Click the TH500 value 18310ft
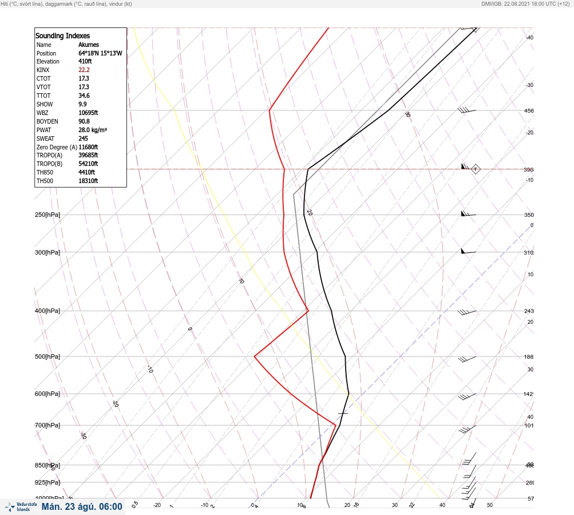This screenshot has width=574, height=515. click(88, 181)
